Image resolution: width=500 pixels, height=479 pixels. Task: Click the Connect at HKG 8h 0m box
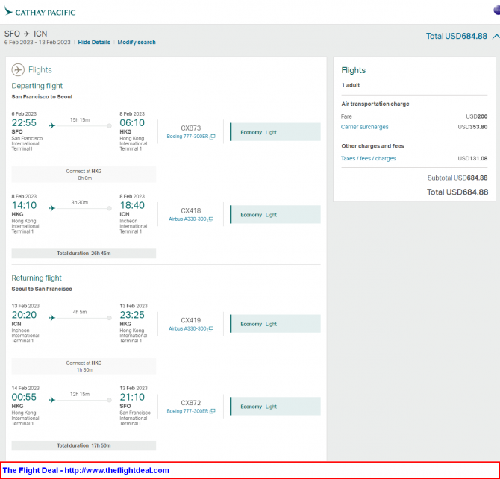pos(84,175)
